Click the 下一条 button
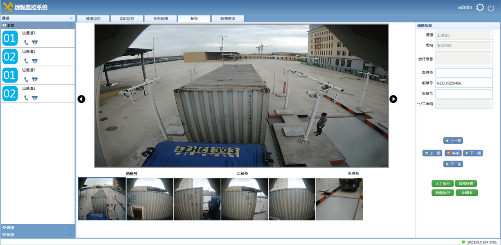Screen dimensions: 501x245 pyautogui.click(x=453, y=164)
